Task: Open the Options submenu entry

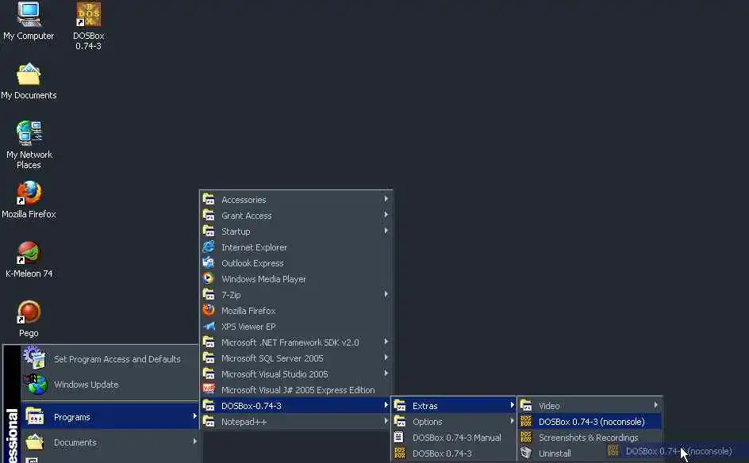Action: pos(453,422)
